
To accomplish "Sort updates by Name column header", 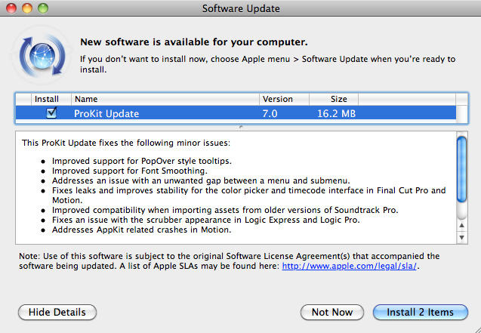I will pos(165,99).
